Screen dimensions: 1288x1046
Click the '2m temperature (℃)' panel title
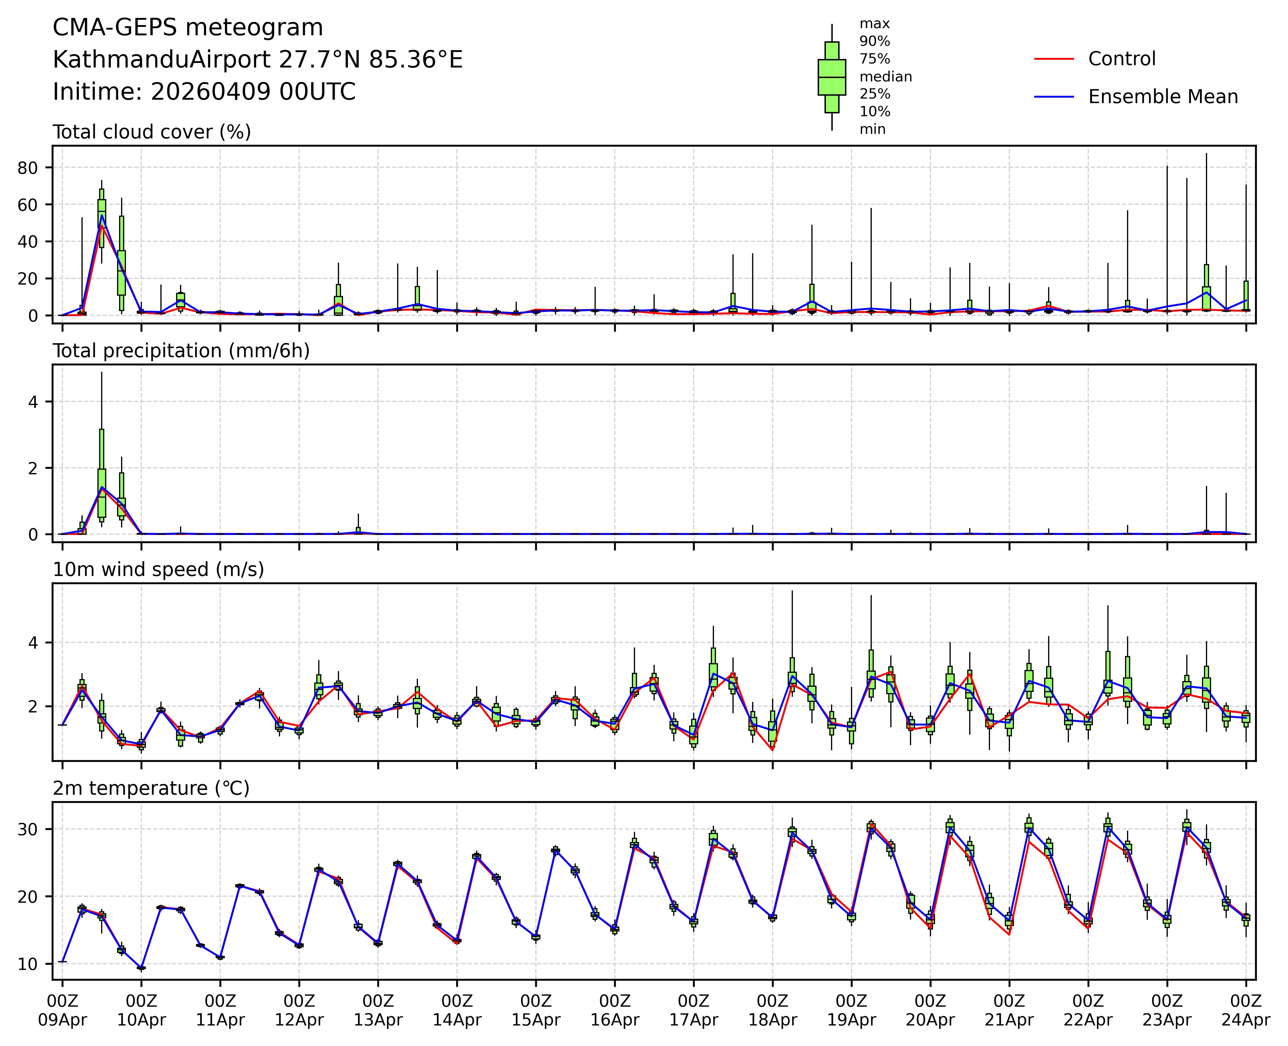pyautogui.click(x=151, y=788)
